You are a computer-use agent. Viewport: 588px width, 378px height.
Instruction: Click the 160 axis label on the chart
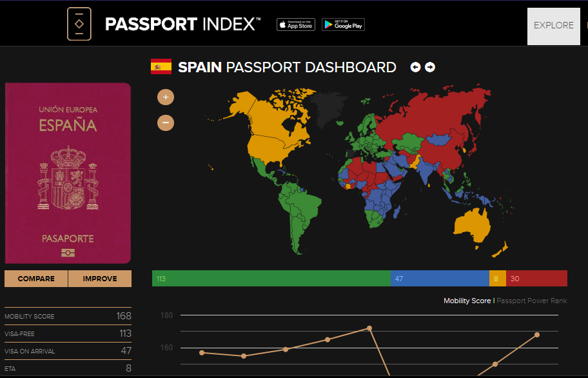(166, 348)
